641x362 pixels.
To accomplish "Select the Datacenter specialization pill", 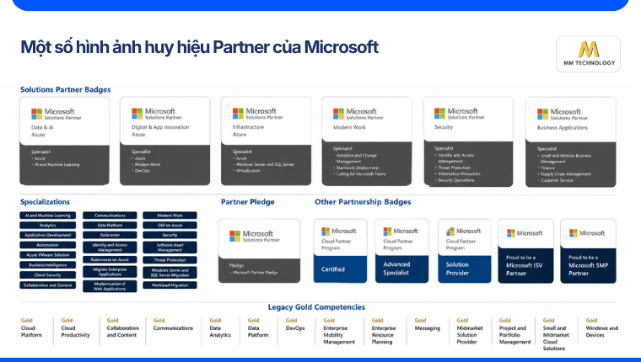I will [110, 235].
